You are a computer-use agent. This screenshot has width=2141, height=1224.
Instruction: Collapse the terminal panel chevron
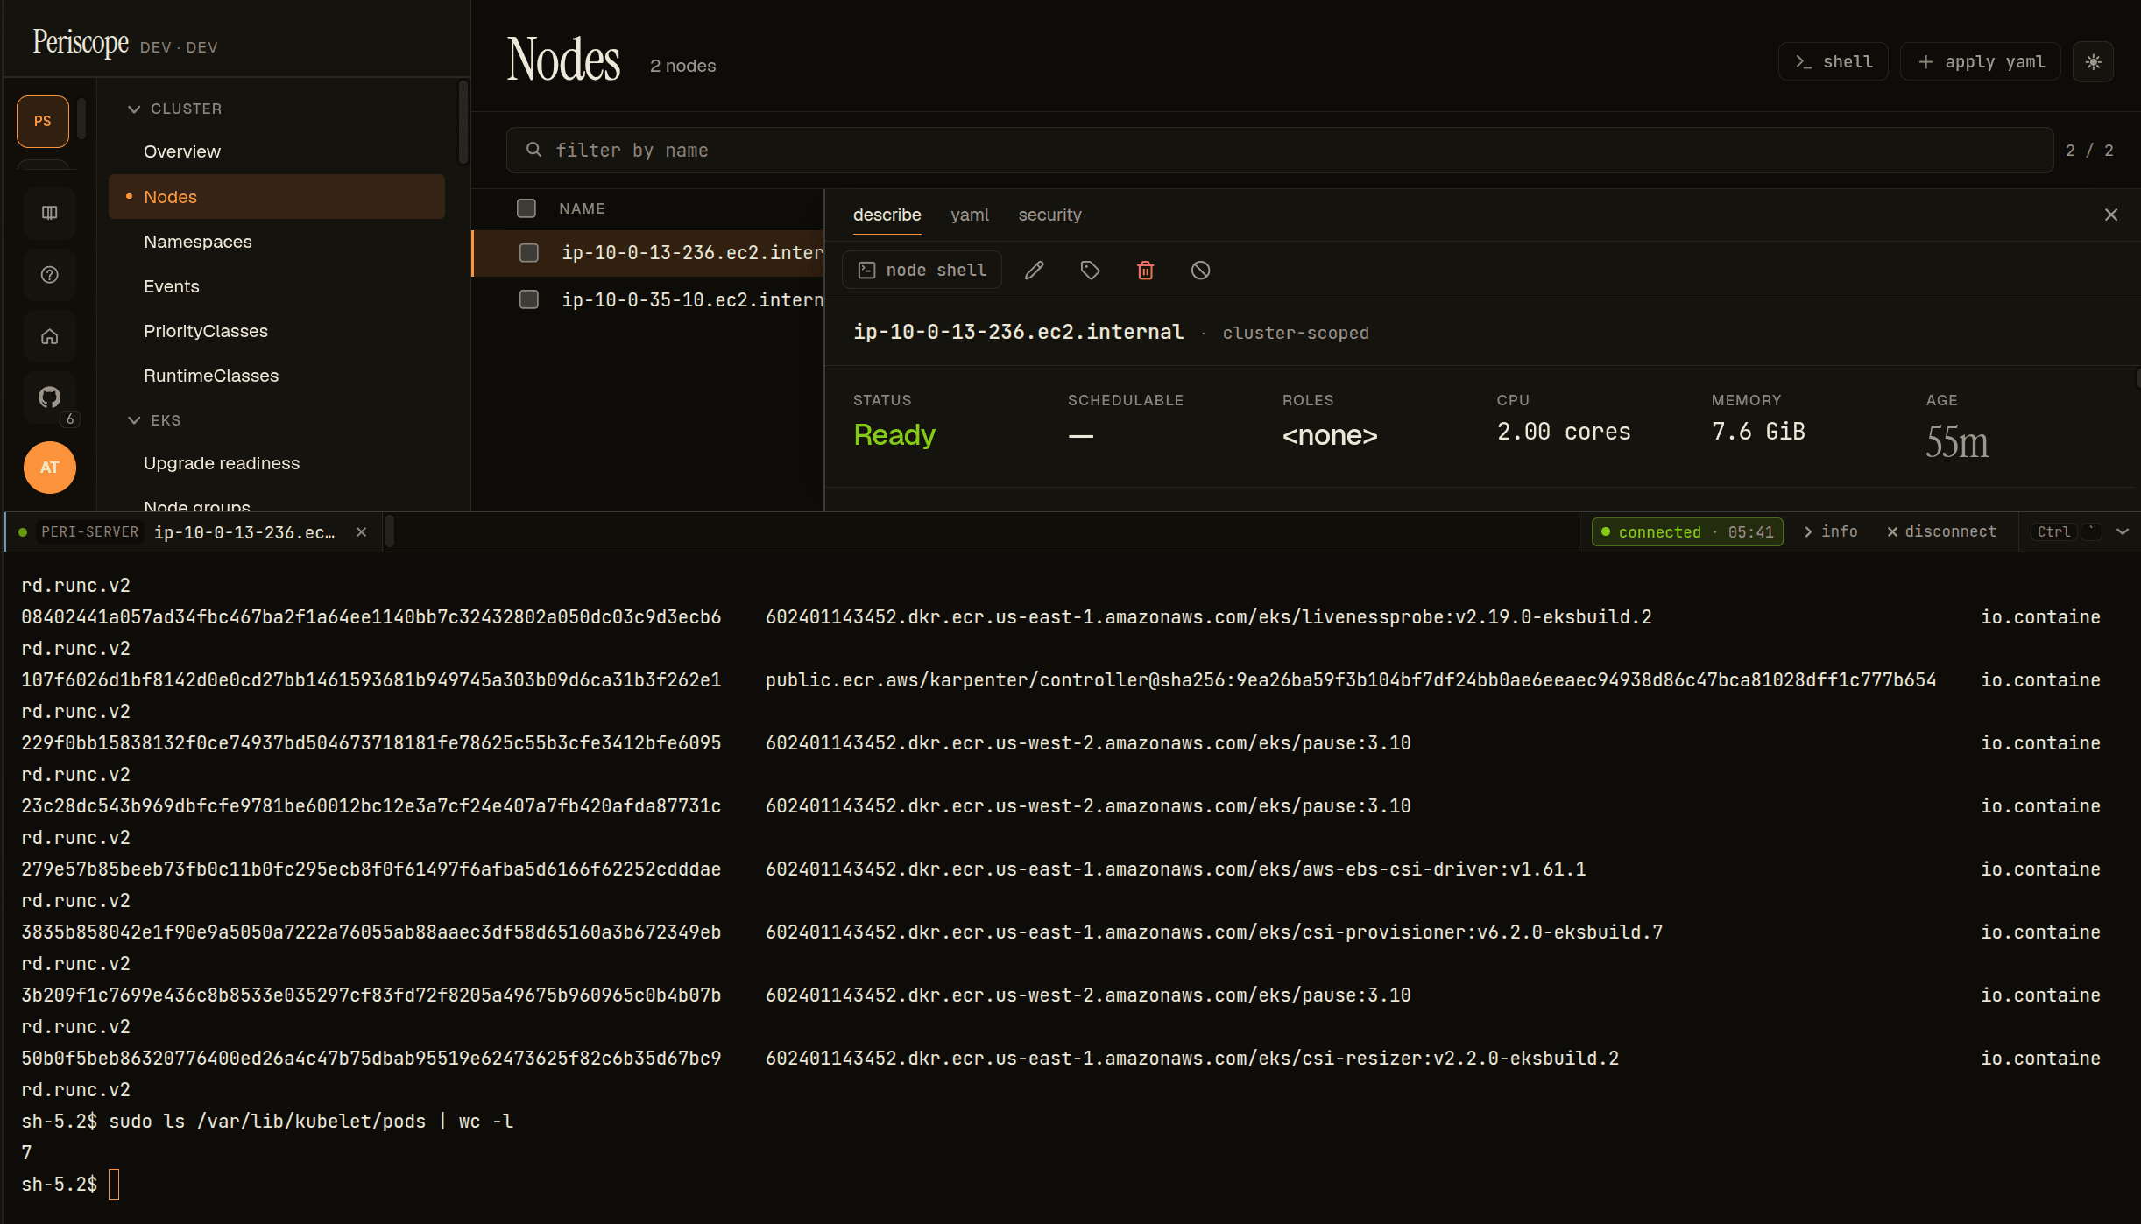tap(2123, 532)
